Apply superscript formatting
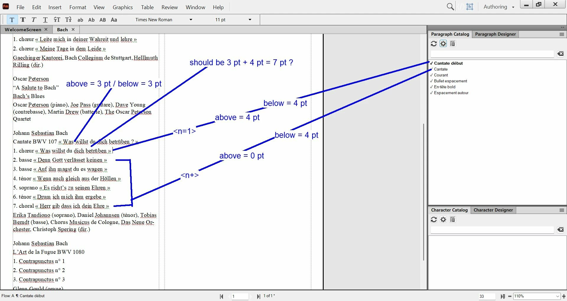Screen dimensions: 567x301 (x=57, y=20)
